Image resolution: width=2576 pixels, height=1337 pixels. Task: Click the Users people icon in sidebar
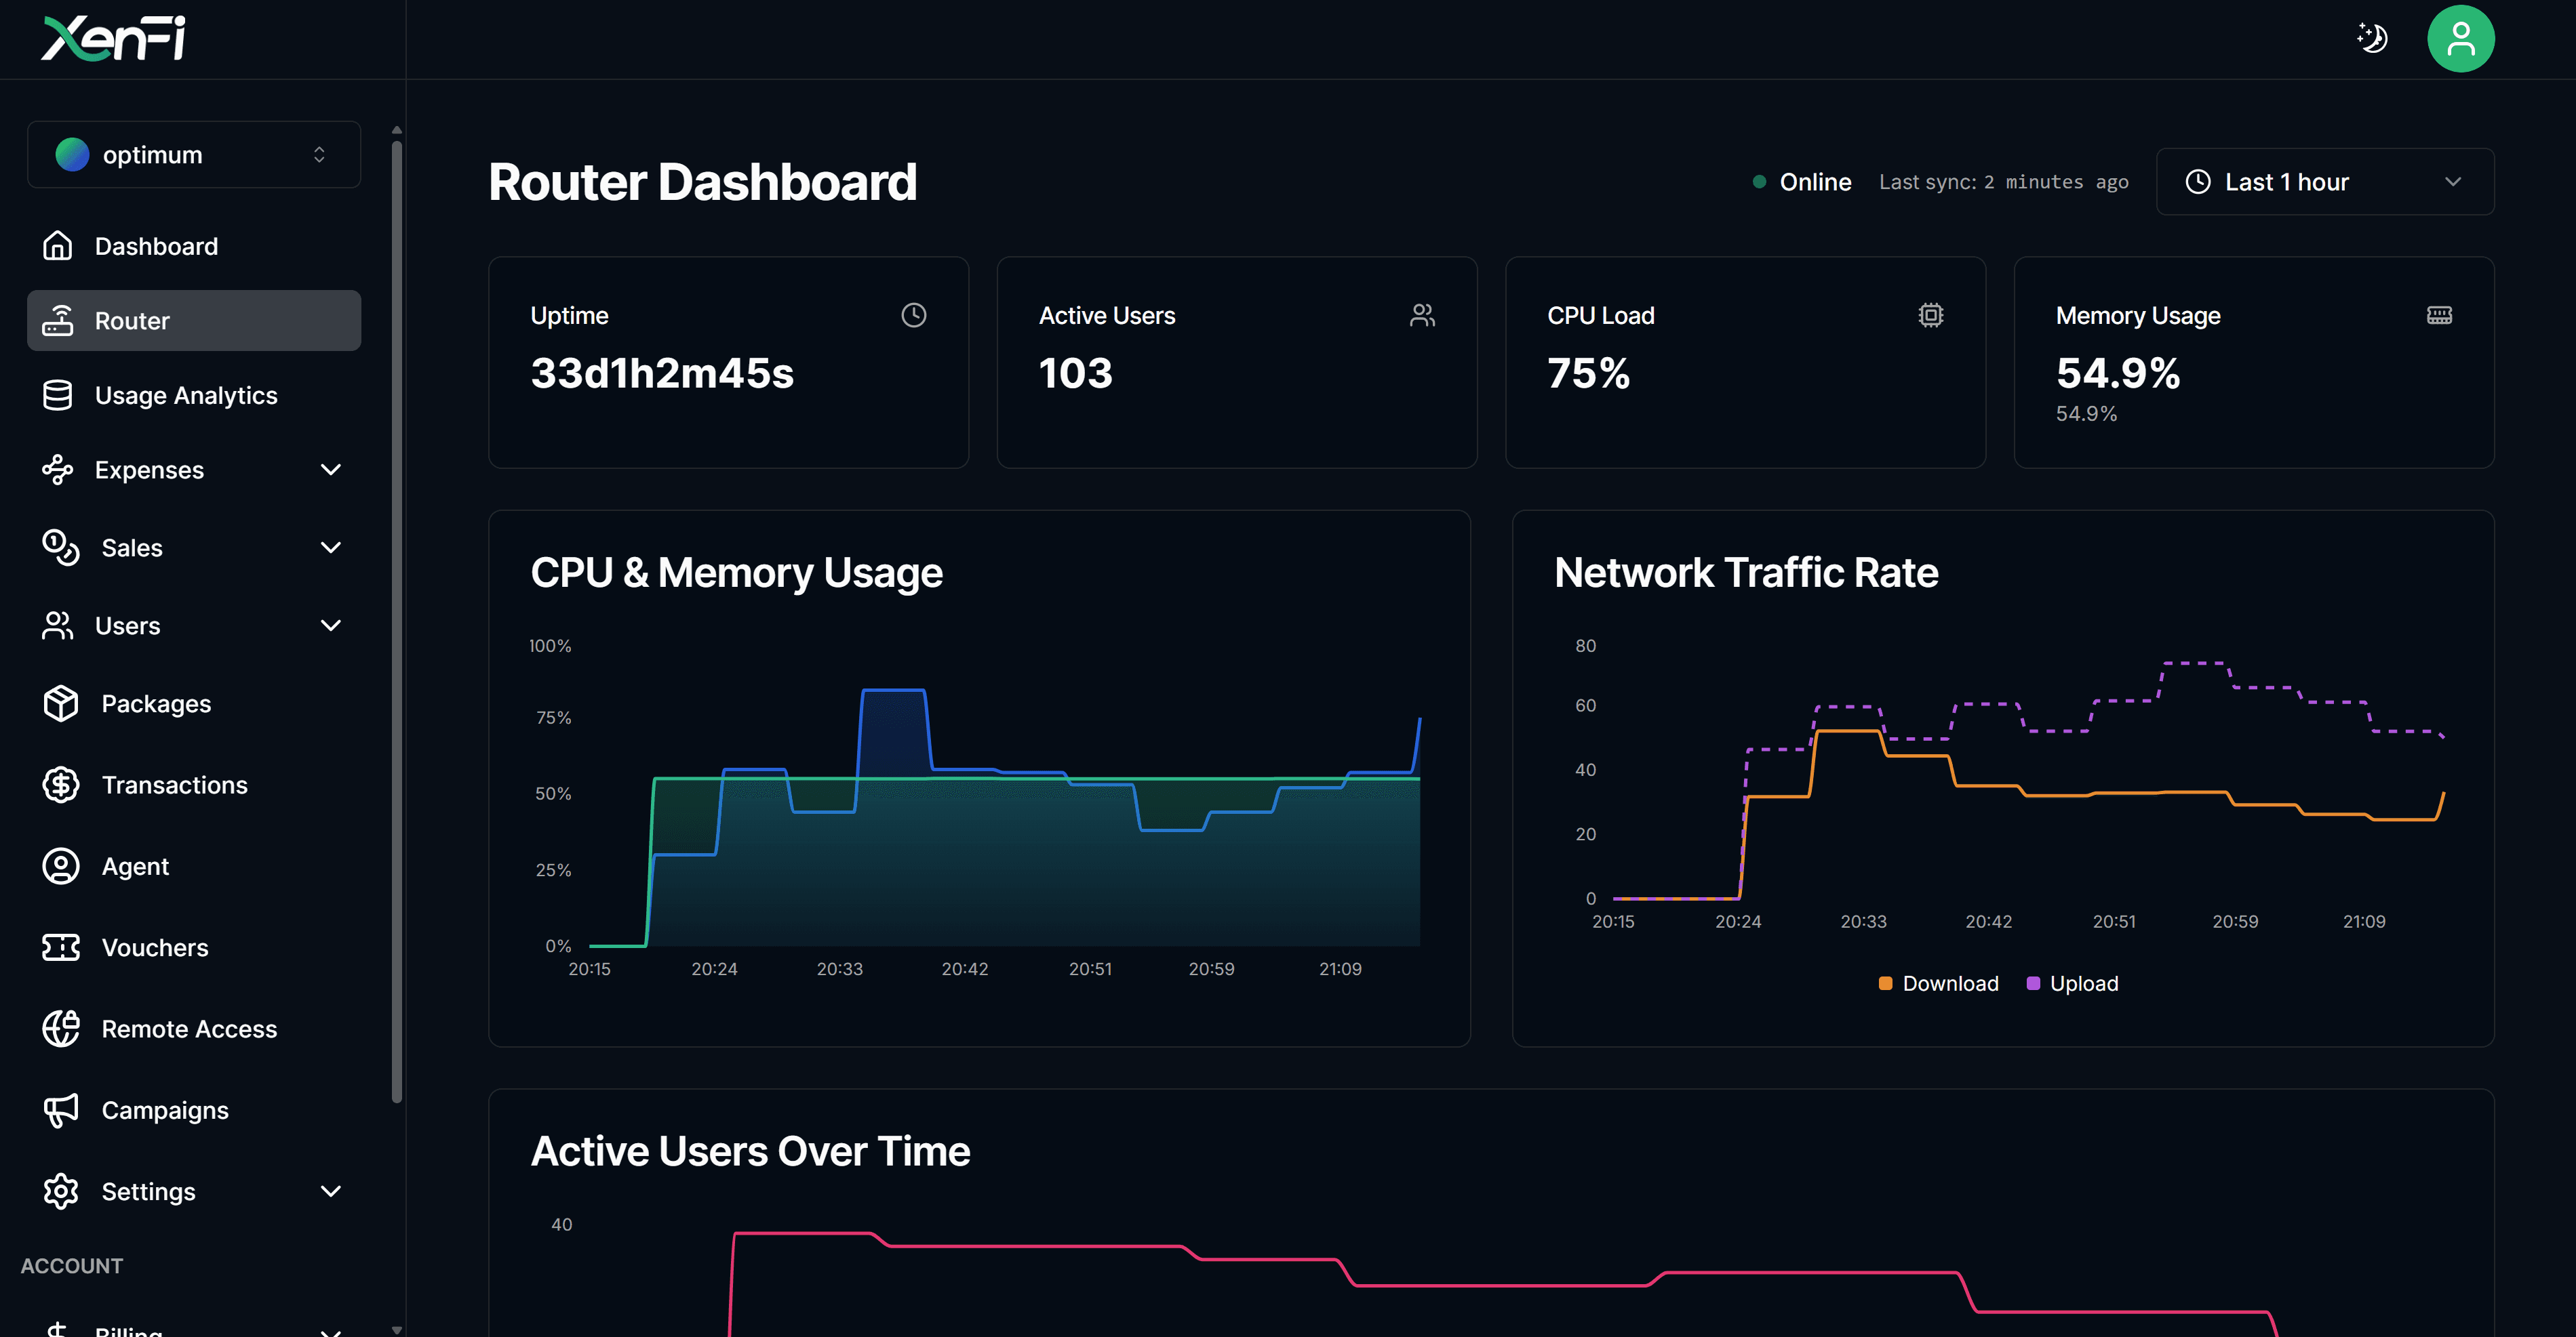click(x=58, y=625)
